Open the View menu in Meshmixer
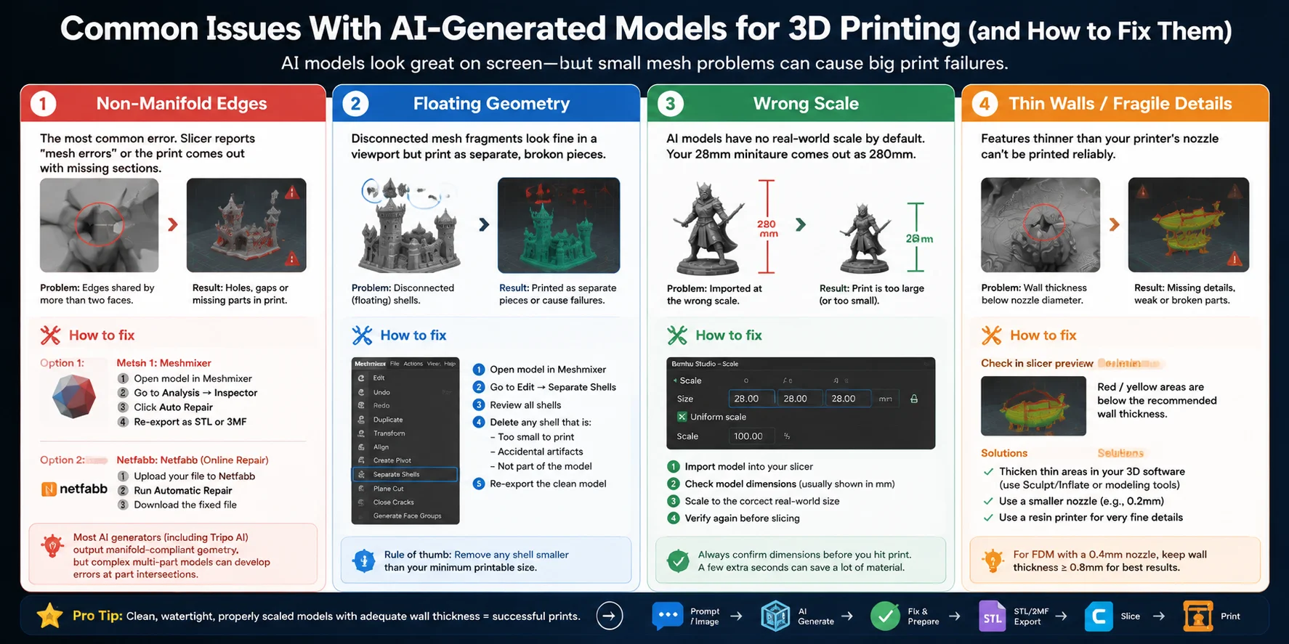Viewport: 1289px width, 644px height. [x=433, y=364]
